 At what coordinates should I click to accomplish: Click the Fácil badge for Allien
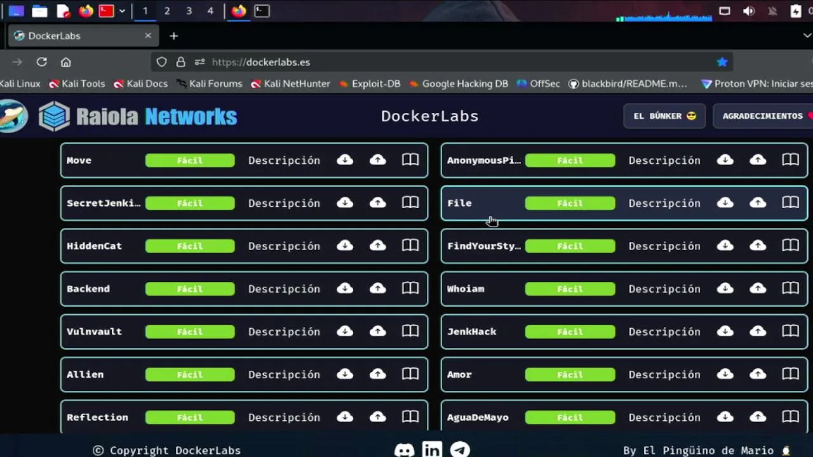click(190, 374)
